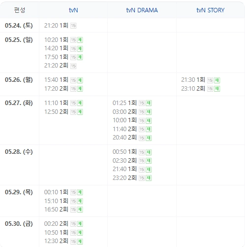Image resolution: width=245 pixels, height=247 pixels.
Task: Click the green rerun icon beside 11:40 2회
Action: click(149, 129)
